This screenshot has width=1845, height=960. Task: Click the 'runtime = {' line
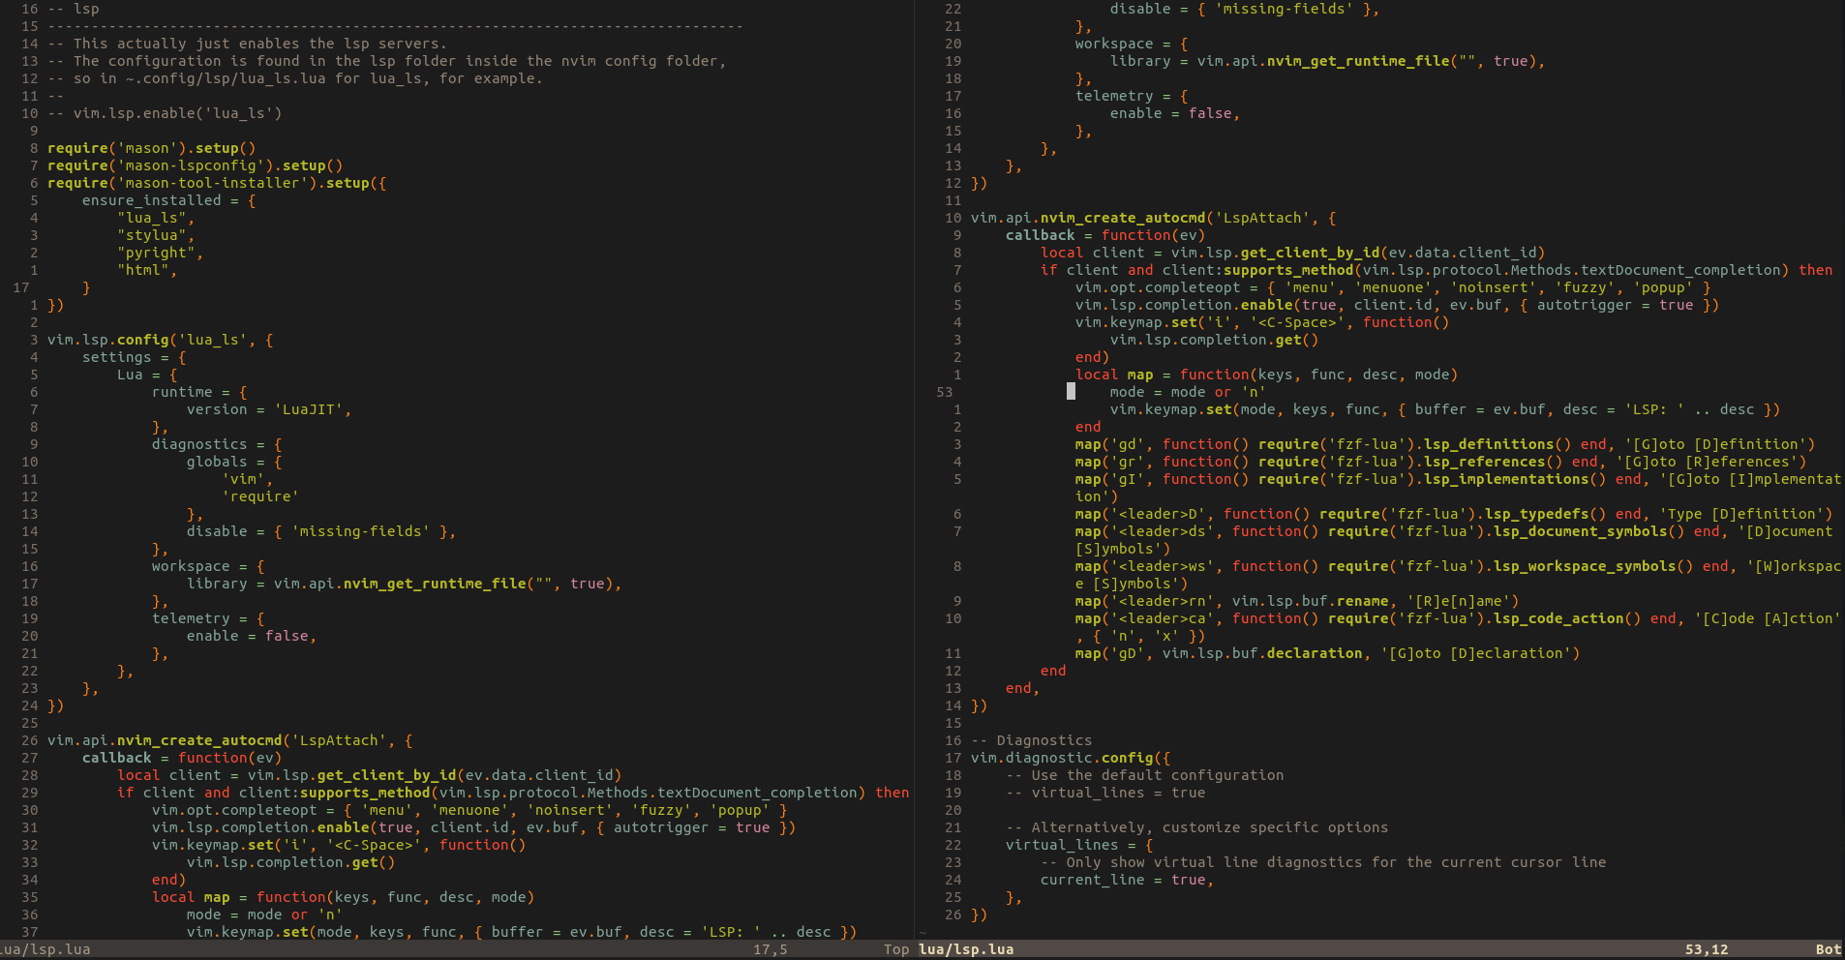pos(199,392)
